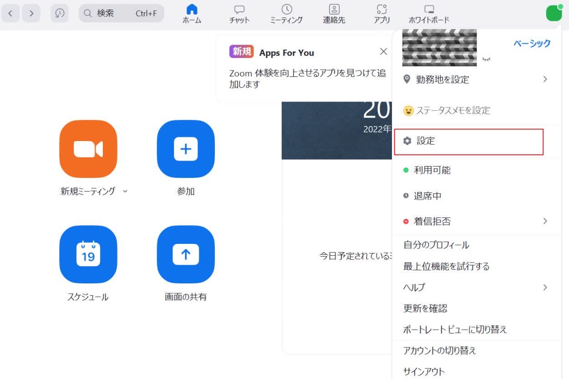The image size is (569, 379).
Task: Open the アプリ tab
Action: [381, 14]
